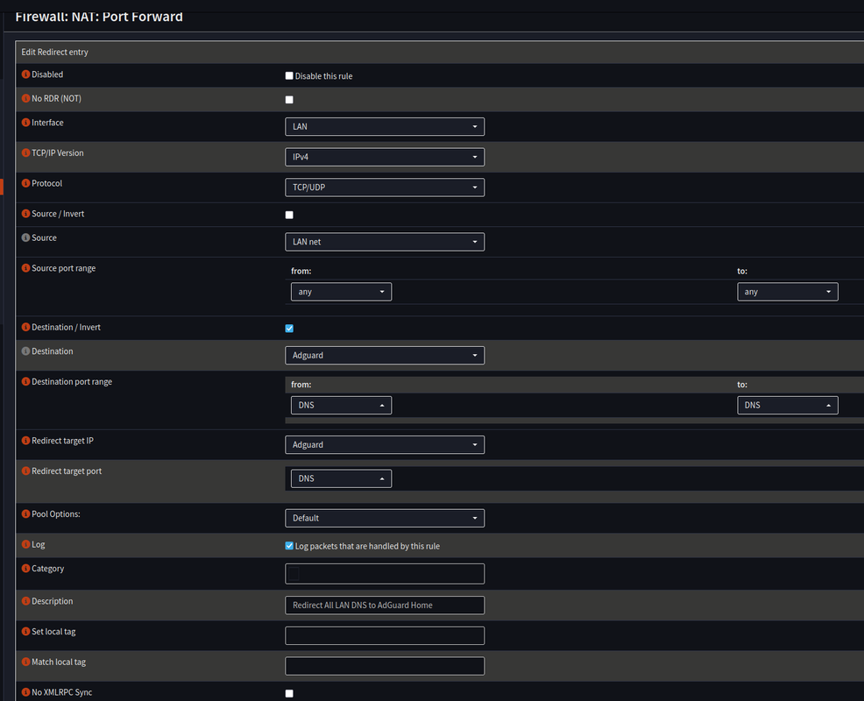Focus the Set local tag input
The height and width of the screenshot is (701, 864).
click(385, 635)
